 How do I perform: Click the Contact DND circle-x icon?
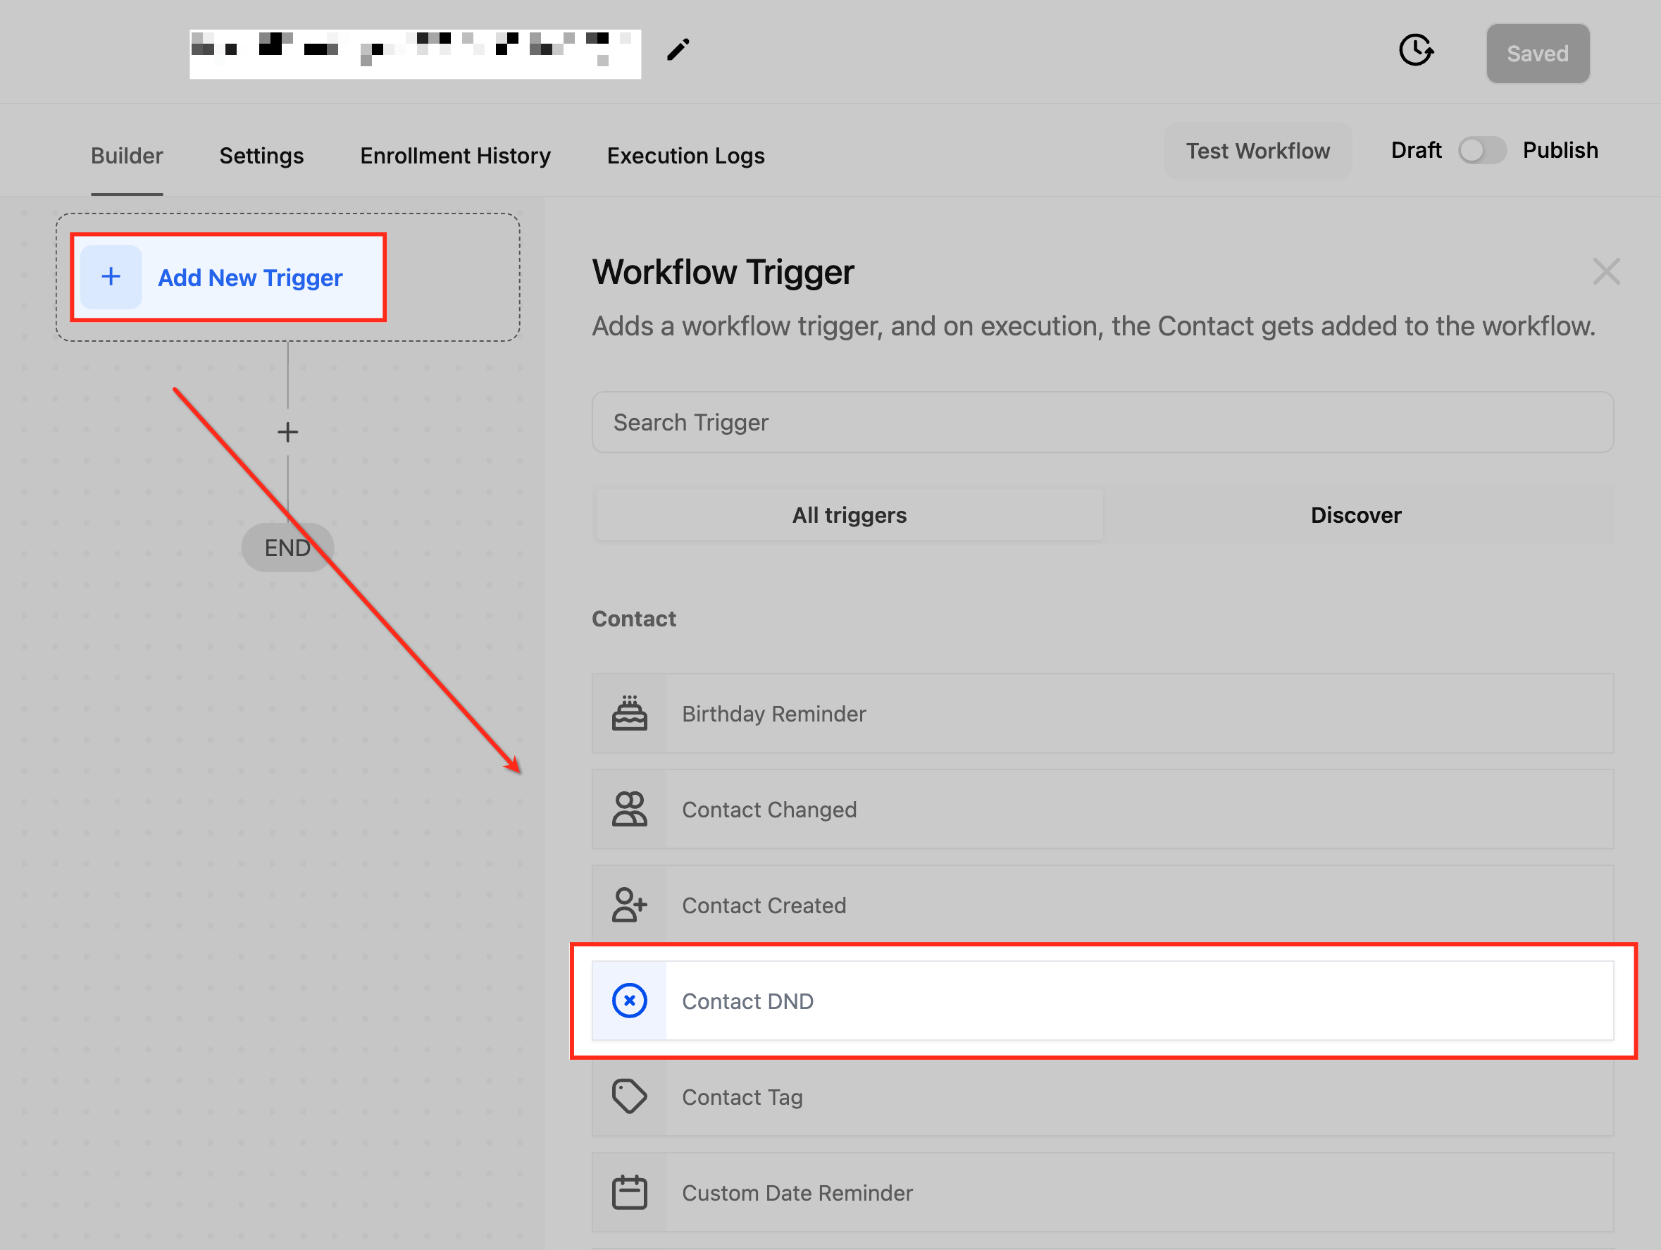pyautogui.click(x=629, y=1001)
